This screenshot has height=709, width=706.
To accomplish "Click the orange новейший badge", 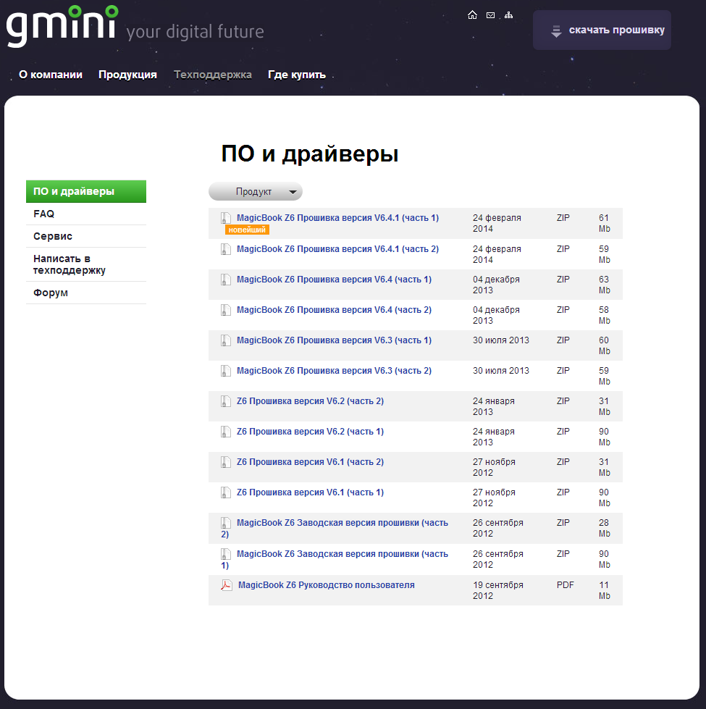I will pos(247,230).
